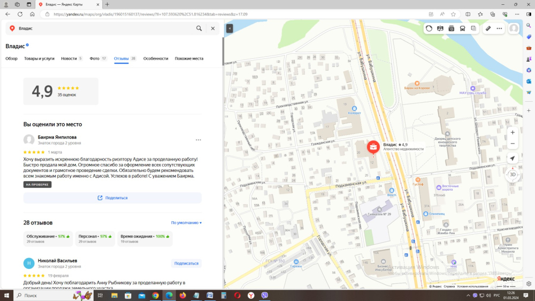Filter reviews by Обслуживание
Screen dimensions: 535x301
(48, 238)
